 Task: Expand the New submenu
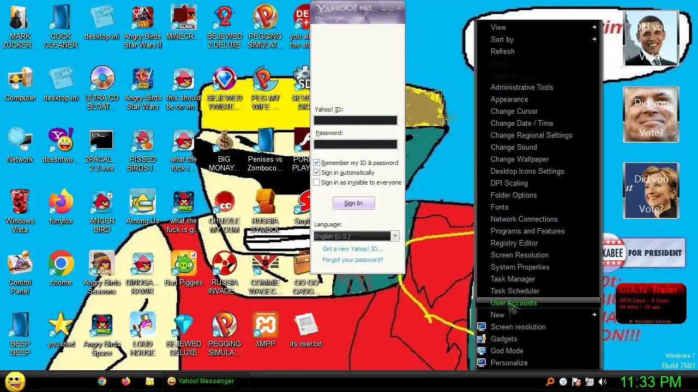538,315
